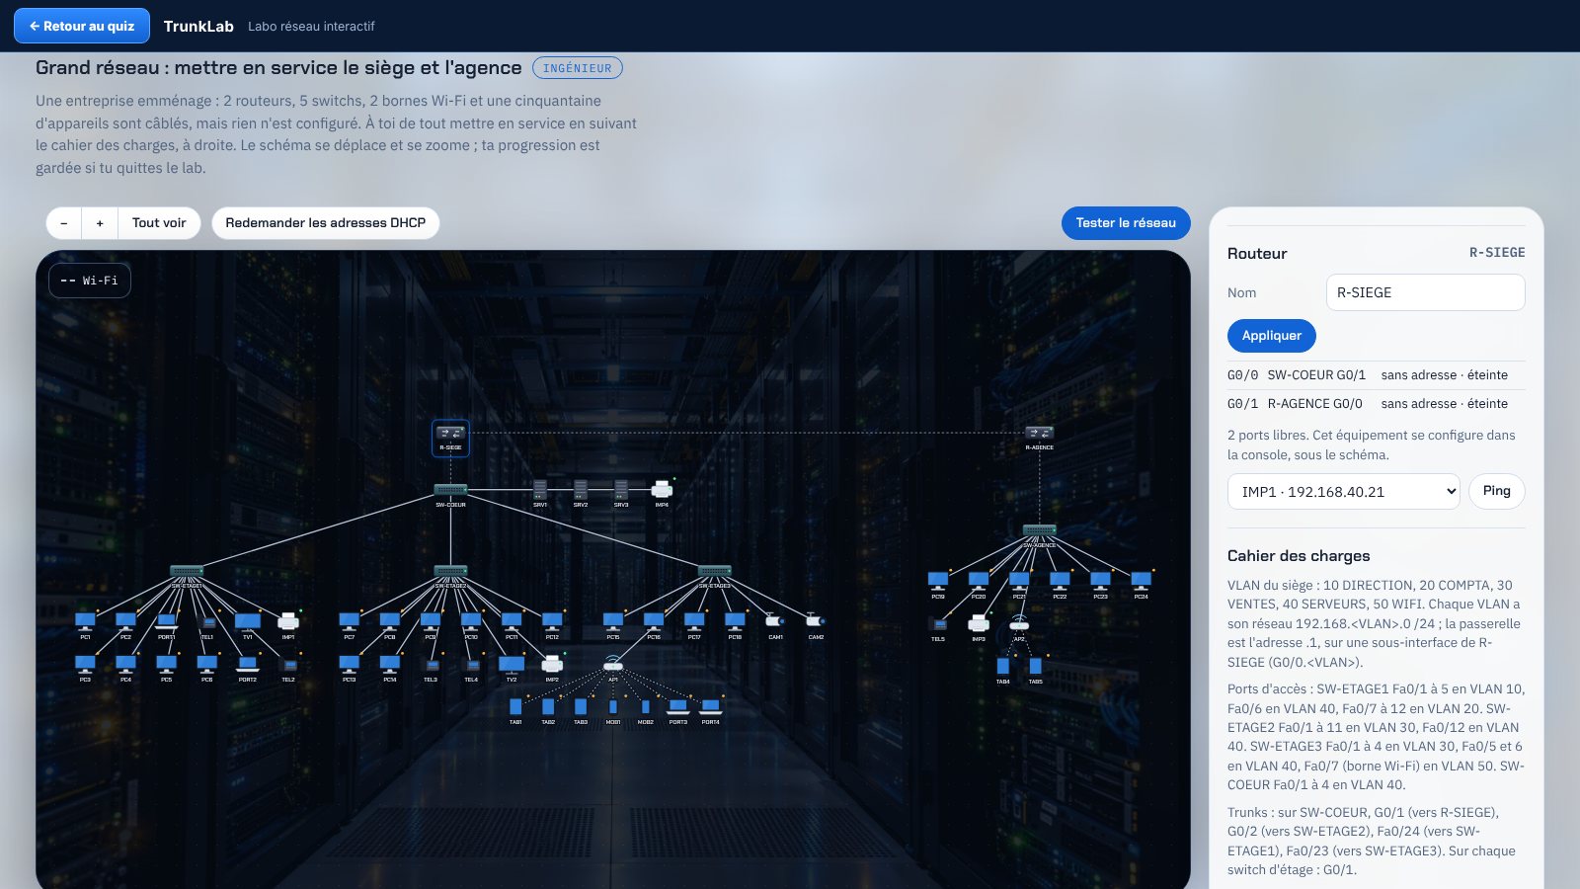1580x889 pixels.
Task: Select the TV1 display icon
Action: (248, 621)
